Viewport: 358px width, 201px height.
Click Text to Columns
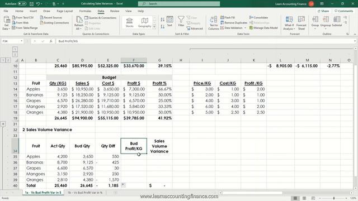pos(214,23)
